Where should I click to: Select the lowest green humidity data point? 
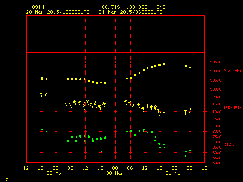186,156
